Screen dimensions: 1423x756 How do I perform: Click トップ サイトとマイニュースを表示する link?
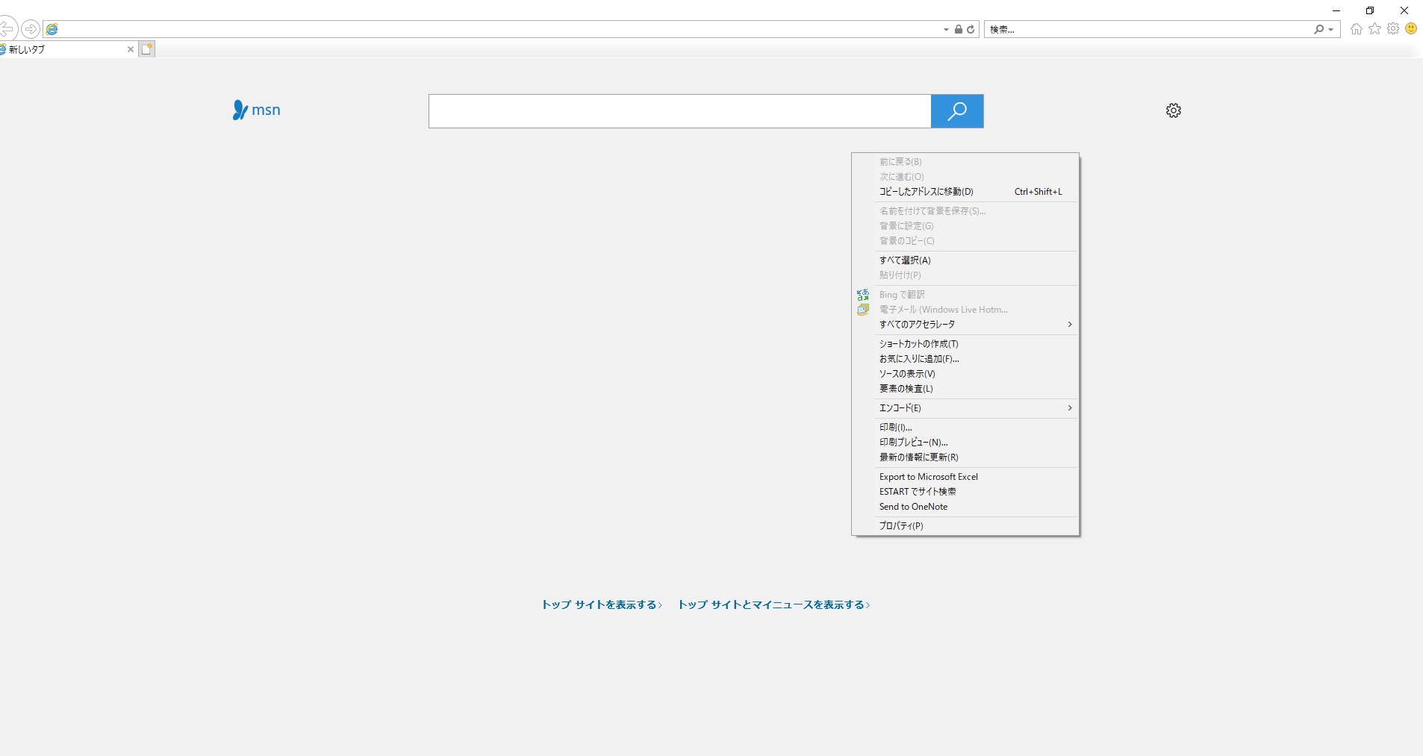[x=773, y=605]
